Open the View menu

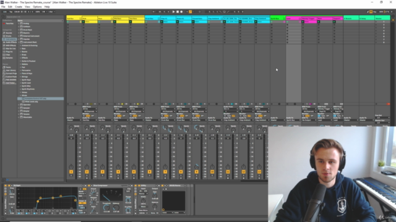coord(27,7)
